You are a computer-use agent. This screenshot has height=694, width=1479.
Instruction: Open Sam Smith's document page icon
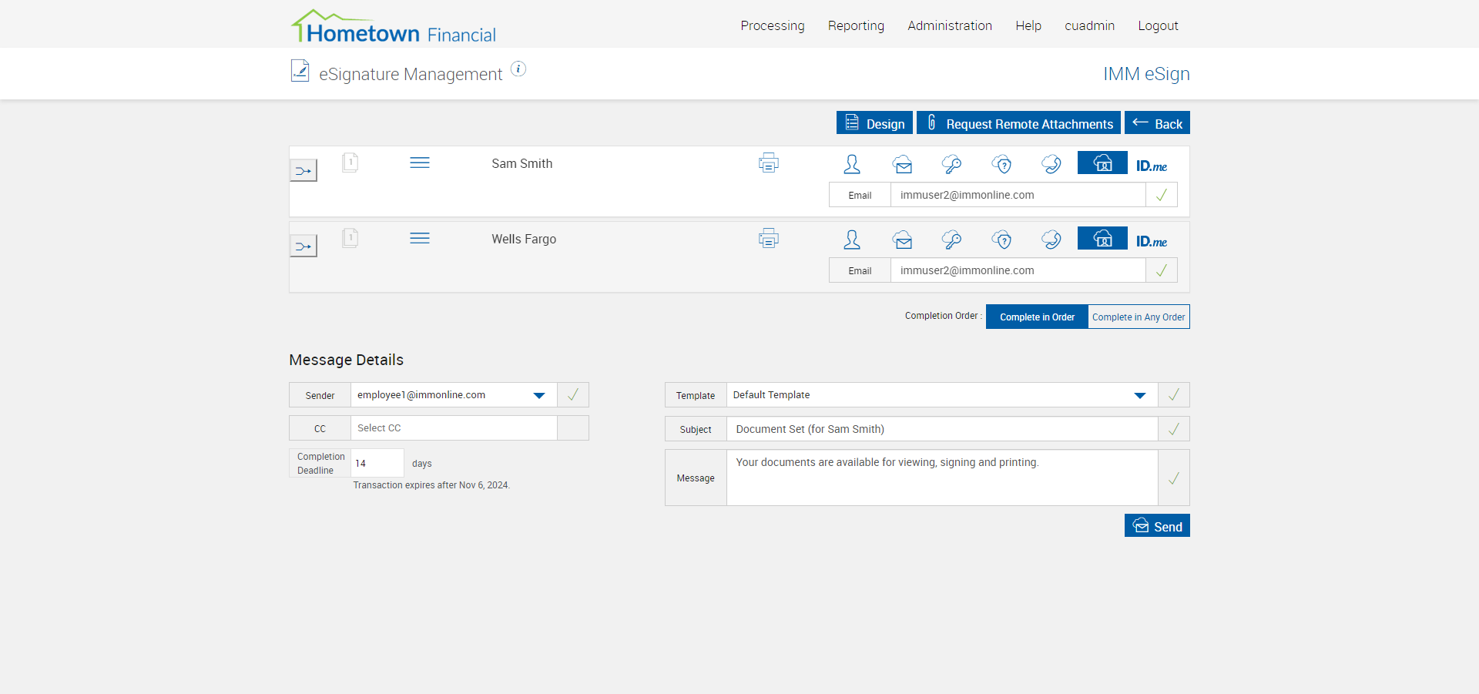coord(350,163)
